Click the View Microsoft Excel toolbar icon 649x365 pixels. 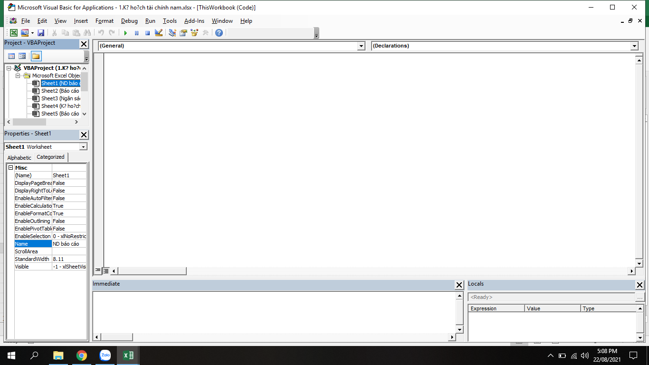(x=14, y=33)
